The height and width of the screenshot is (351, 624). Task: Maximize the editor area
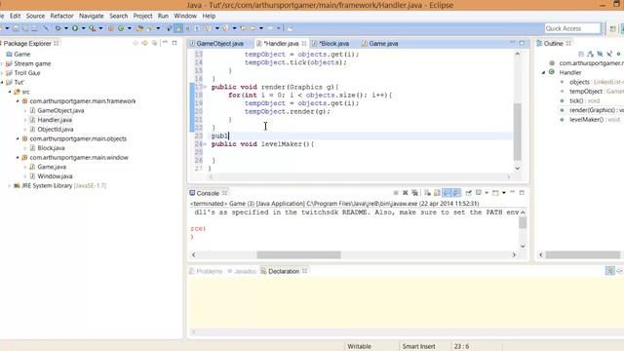[x=522, y=43]
